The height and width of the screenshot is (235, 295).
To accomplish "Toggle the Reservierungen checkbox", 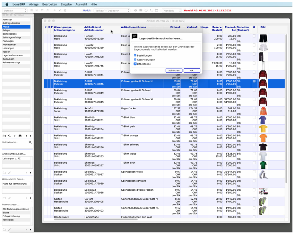I will [135, 59].
